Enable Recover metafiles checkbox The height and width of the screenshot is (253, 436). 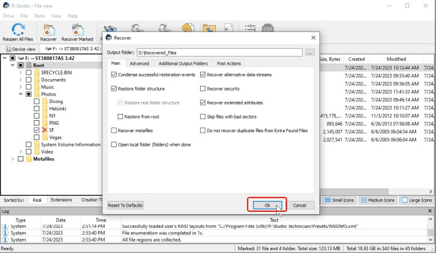114,131
